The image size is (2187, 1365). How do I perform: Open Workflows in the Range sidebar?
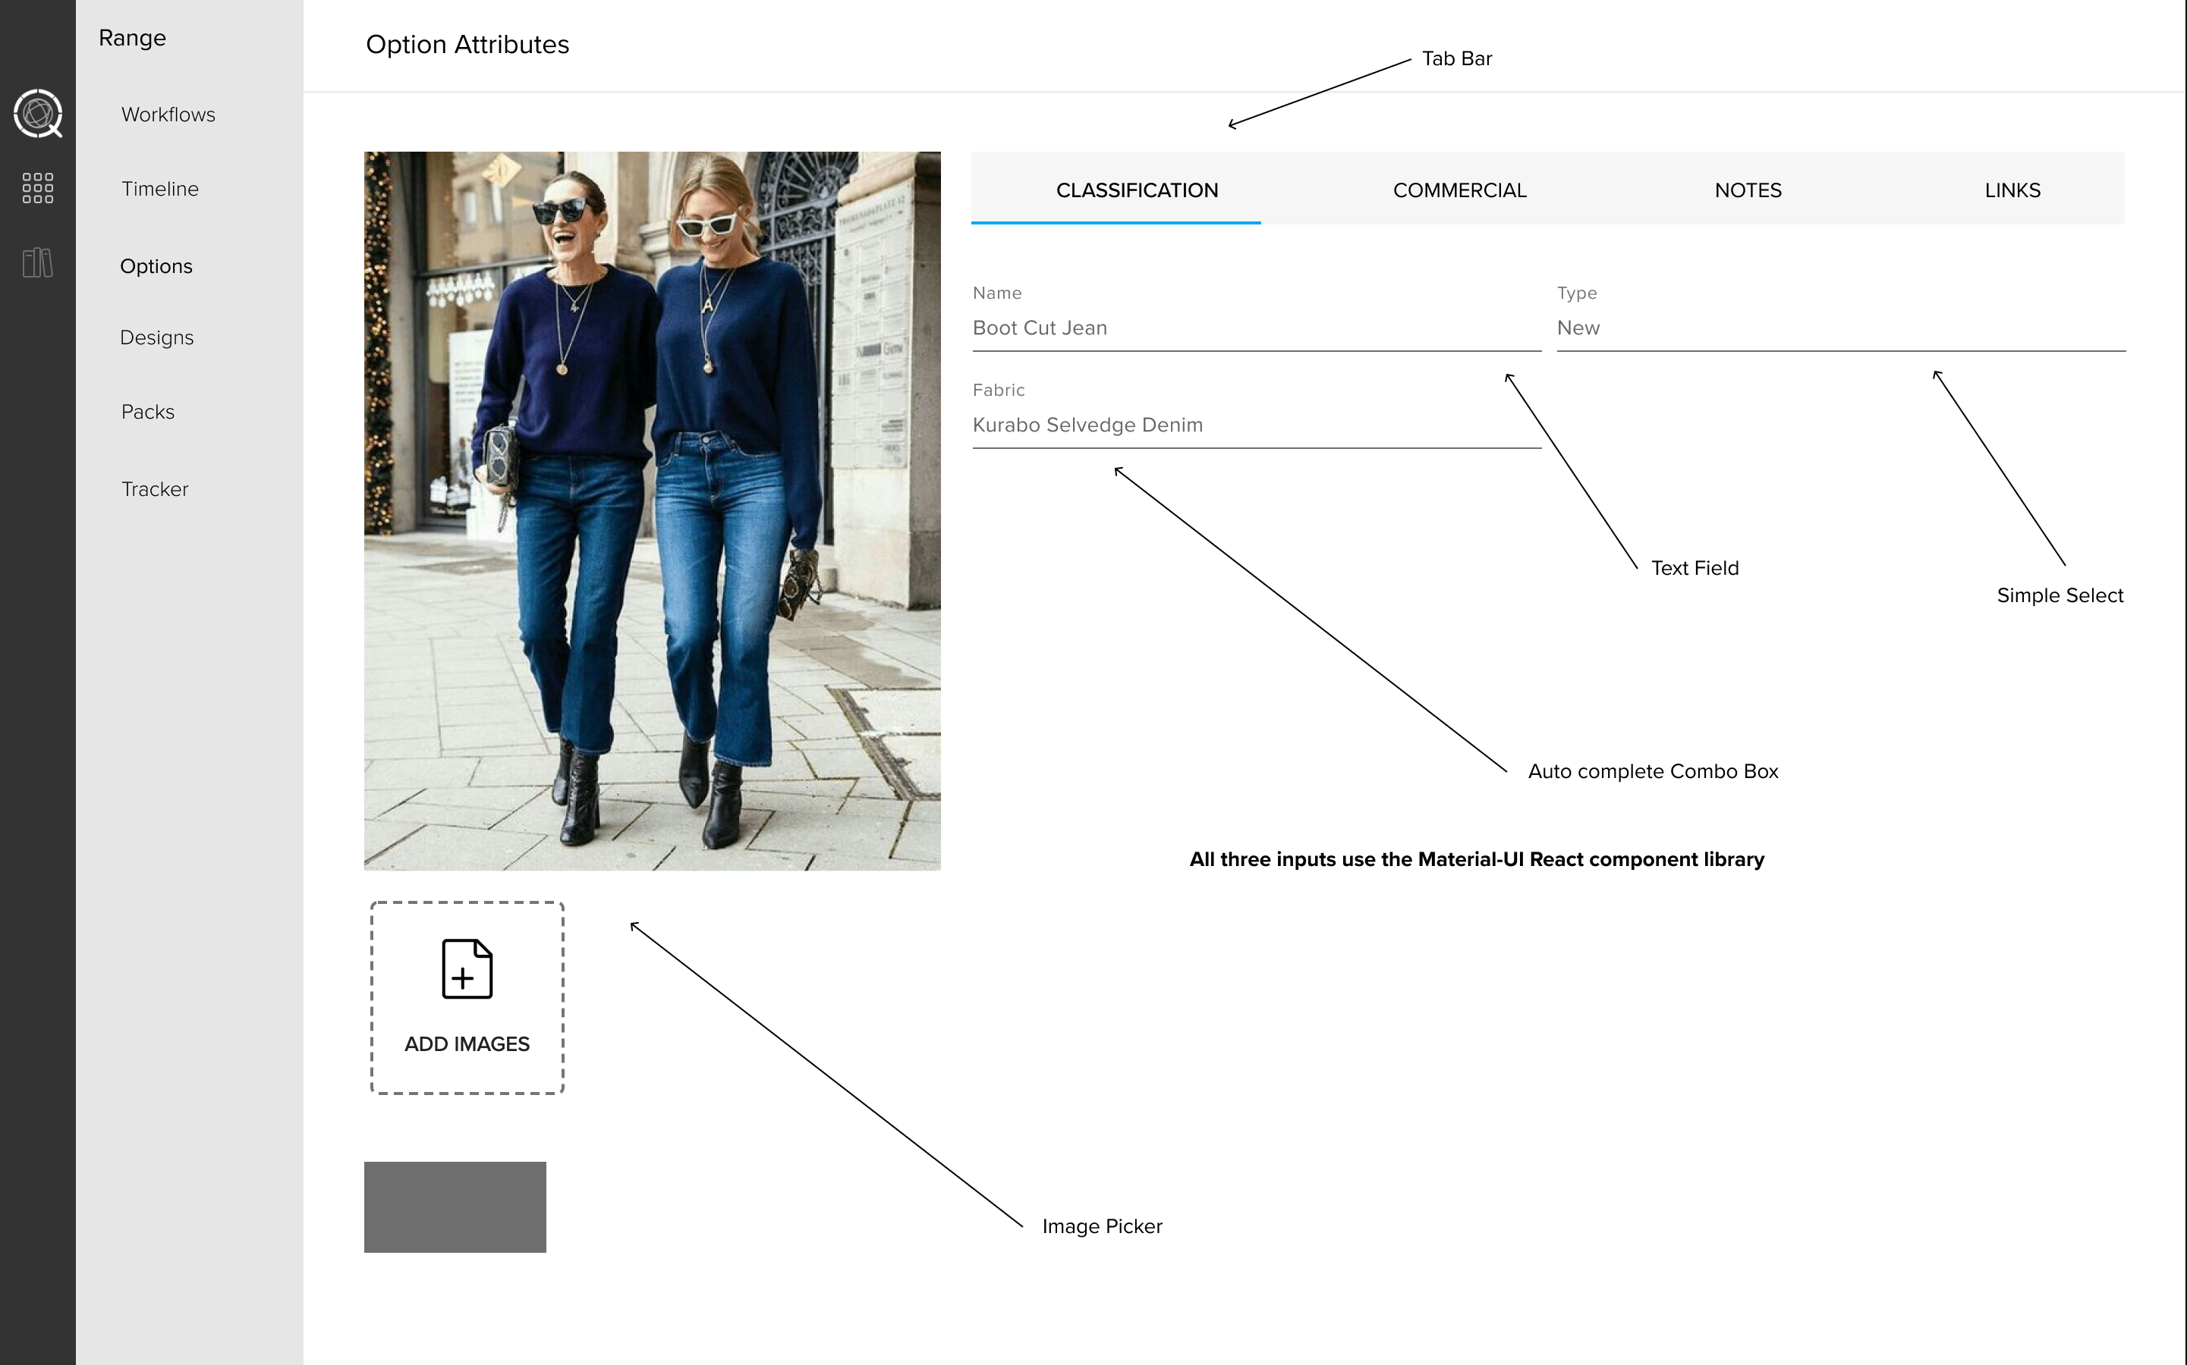(x=168, y=115)
